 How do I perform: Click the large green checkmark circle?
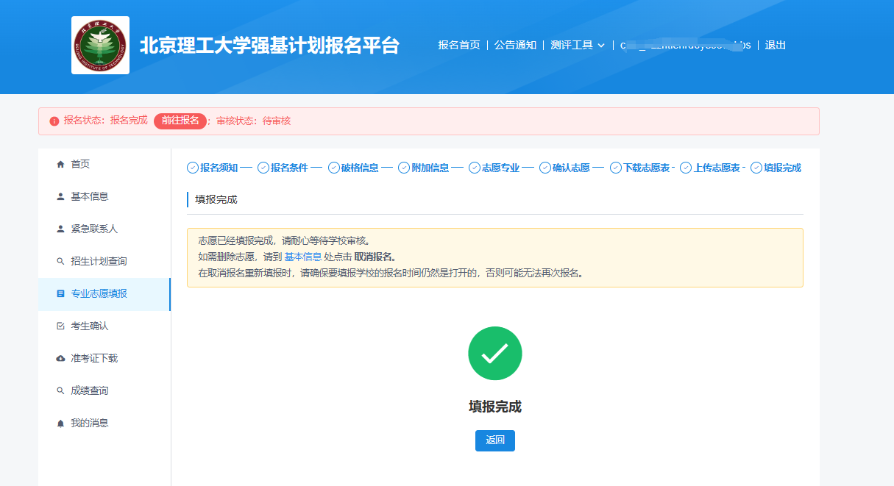(x=495, y=354)
